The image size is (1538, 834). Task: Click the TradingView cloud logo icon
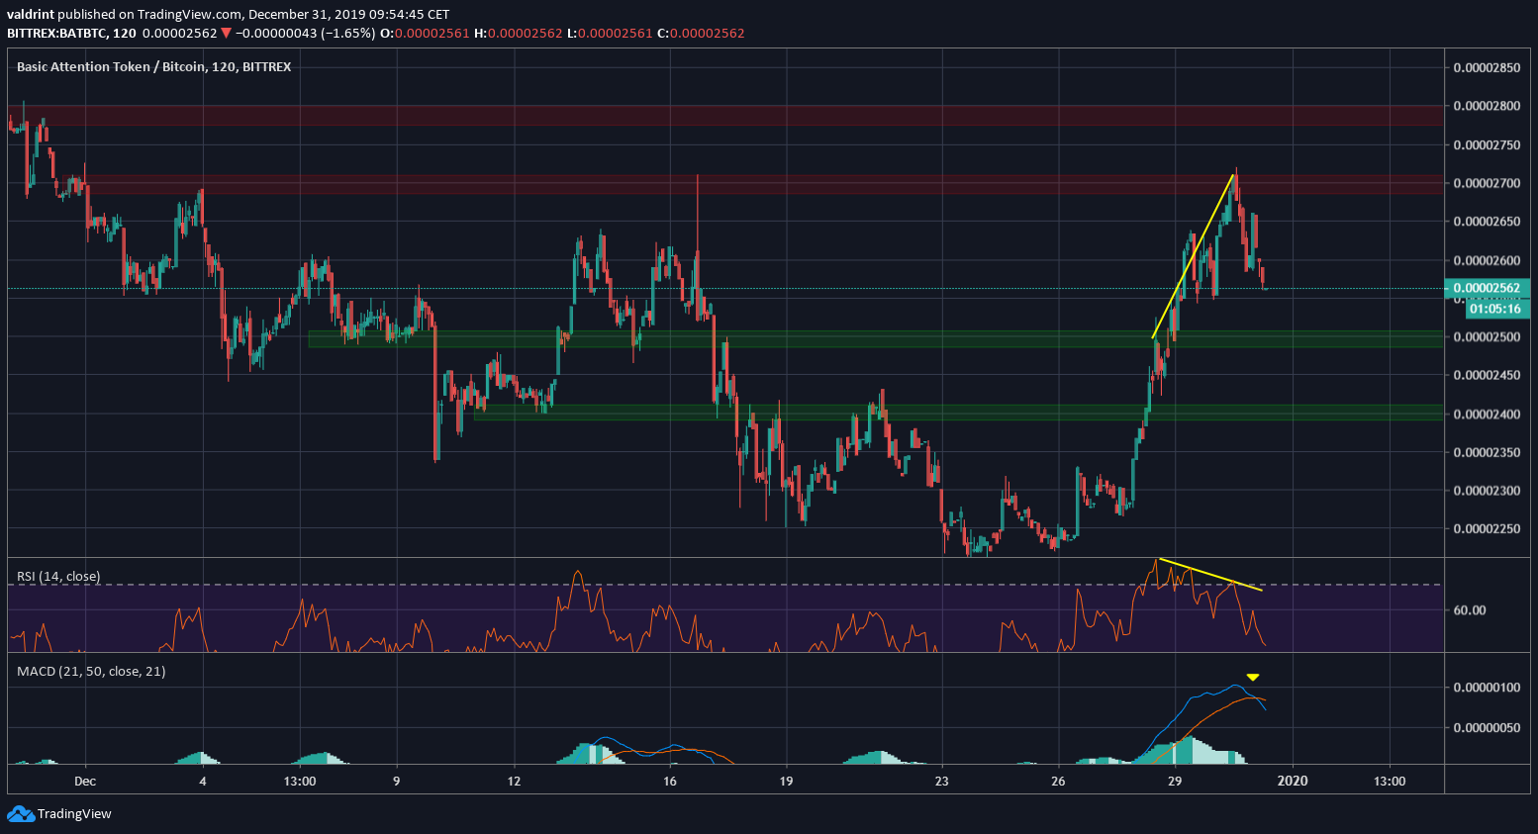tap(20, 813)
